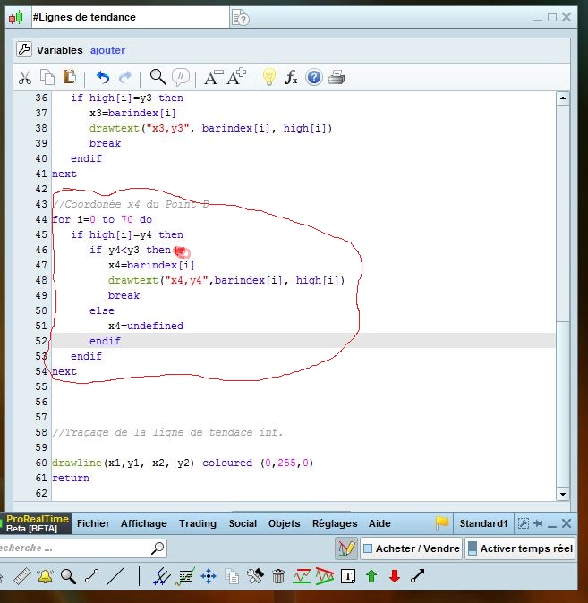Click the ajouter variables link
This screenshot has height=603, width=588.
107,51
